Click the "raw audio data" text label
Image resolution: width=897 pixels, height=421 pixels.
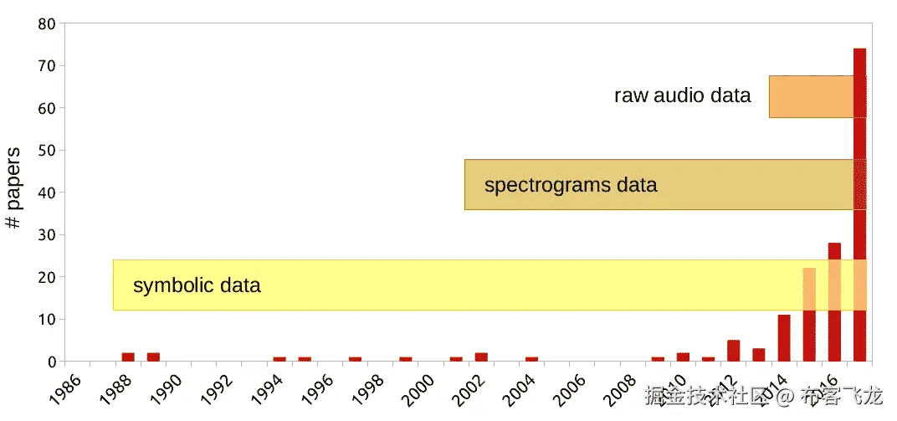682,95
